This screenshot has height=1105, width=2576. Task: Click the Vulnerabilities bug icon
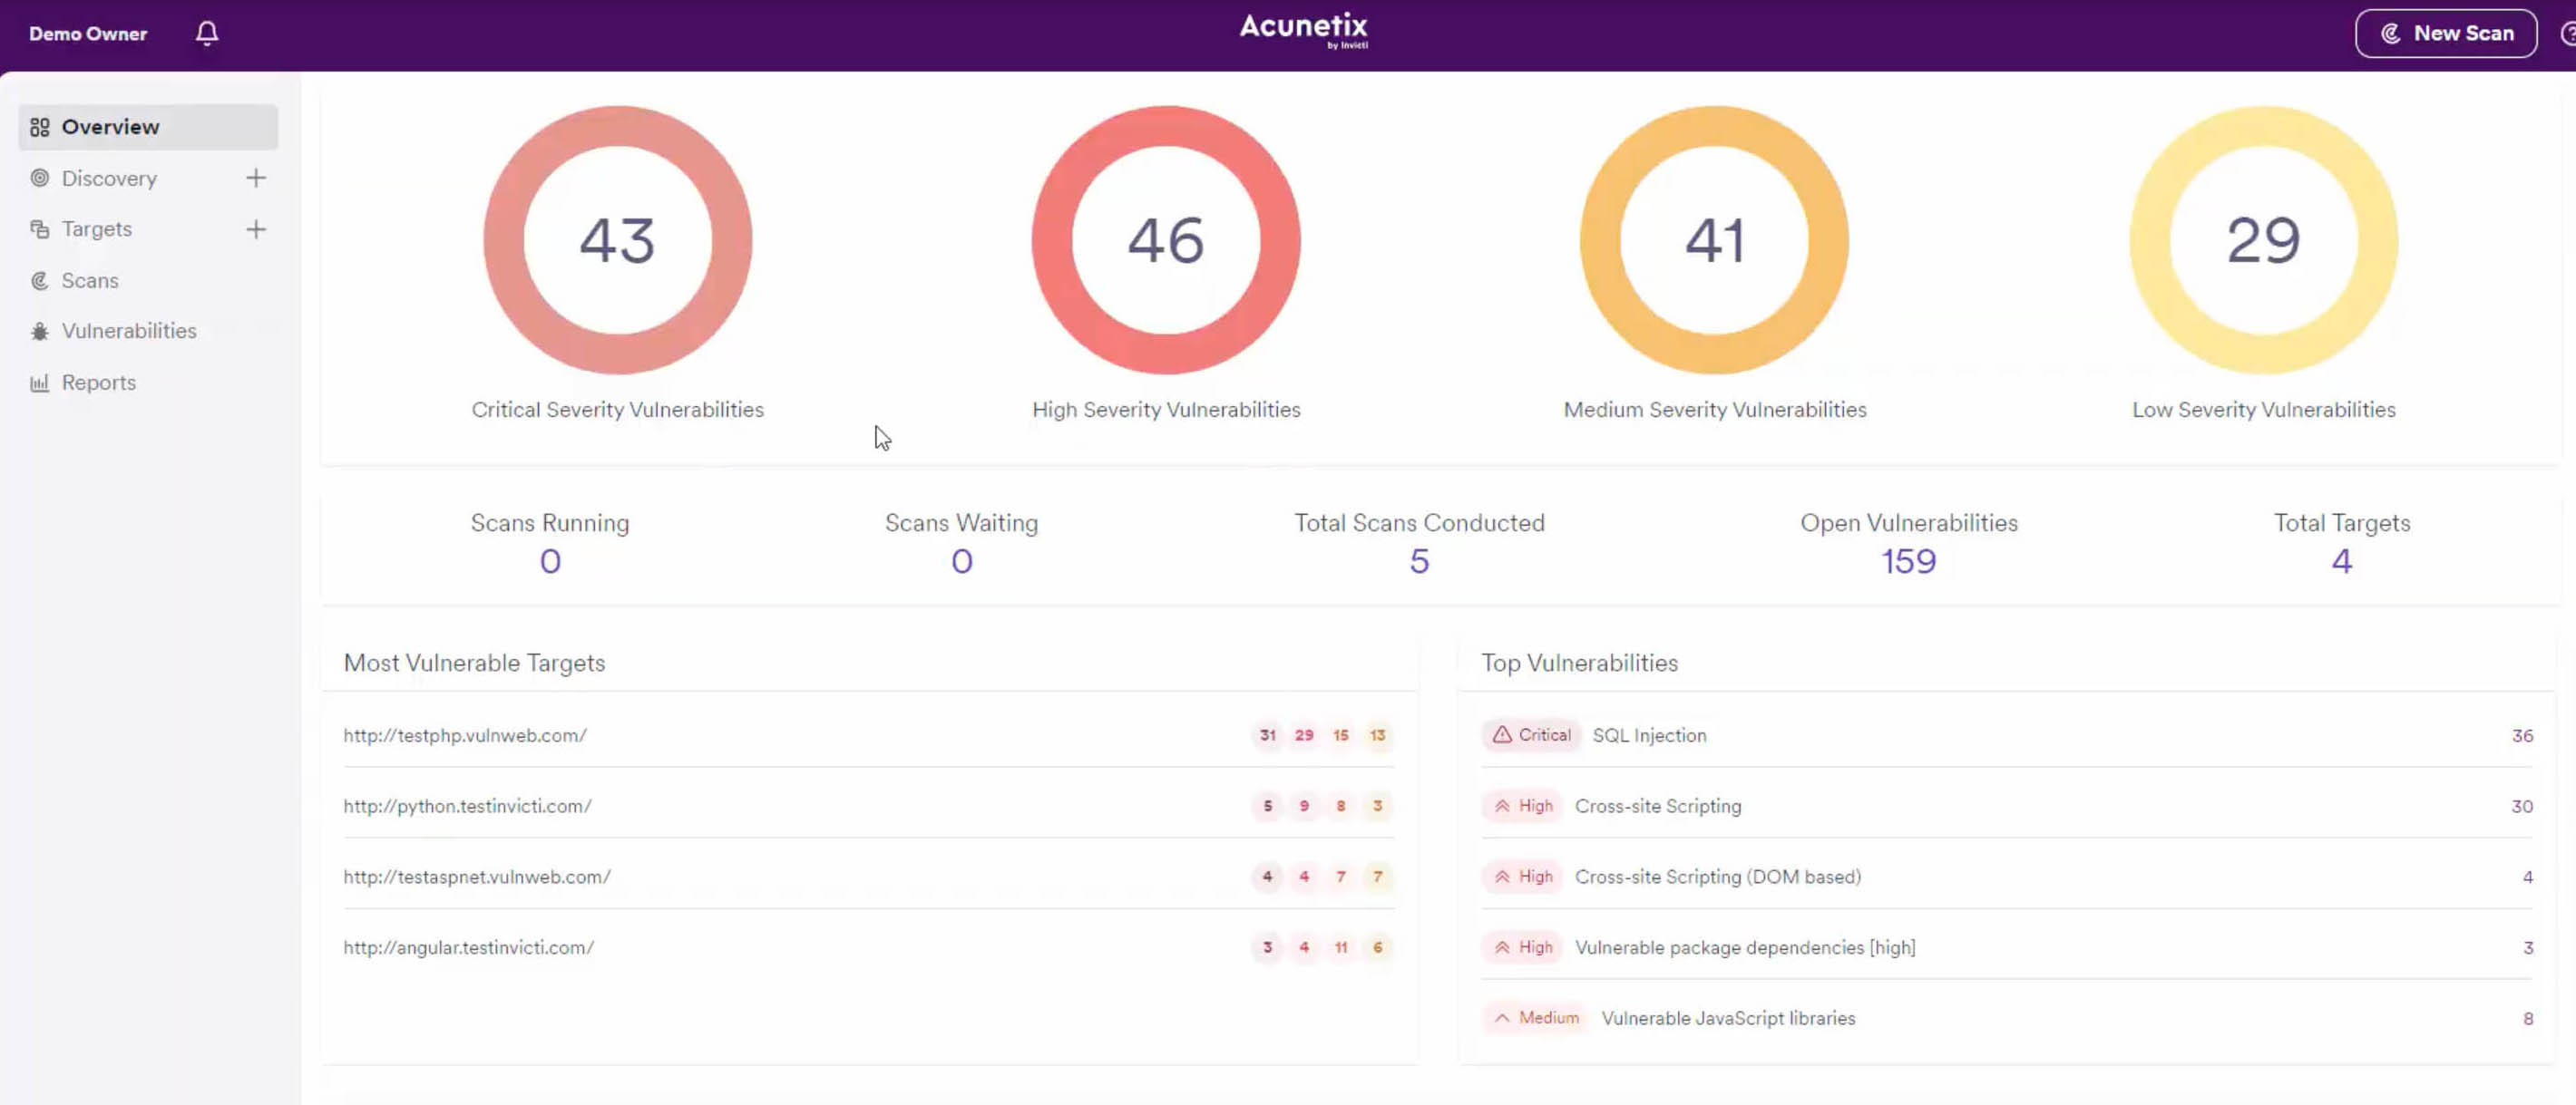pyautogui.click(x=40, y=331)
